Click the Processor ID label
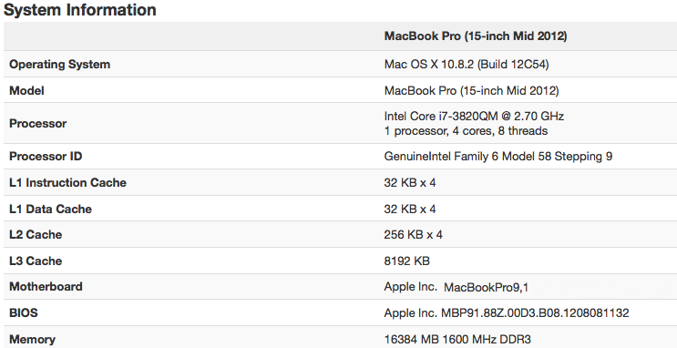Screen dimensions: 677x348 [46, 157]
